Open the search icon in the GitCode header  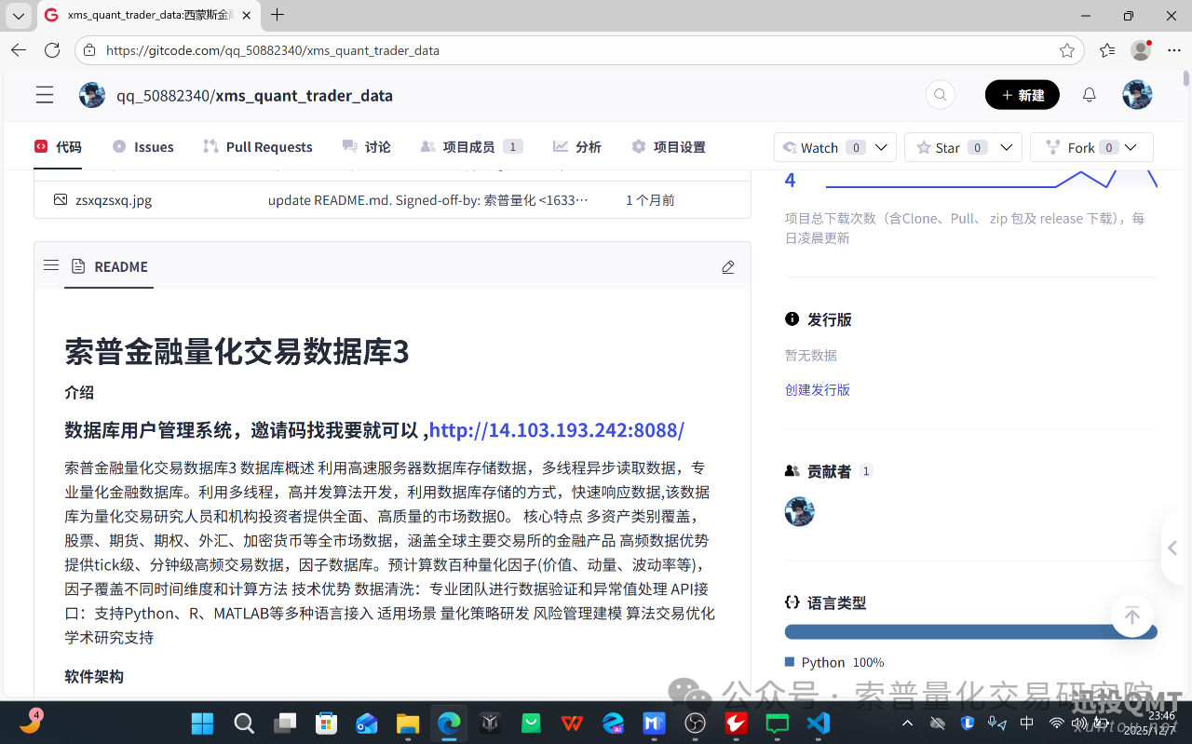940,94
